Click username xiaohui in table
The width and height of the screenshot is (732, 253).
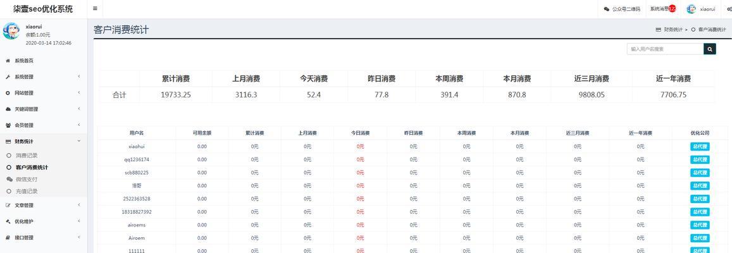[x=136, y=147]
